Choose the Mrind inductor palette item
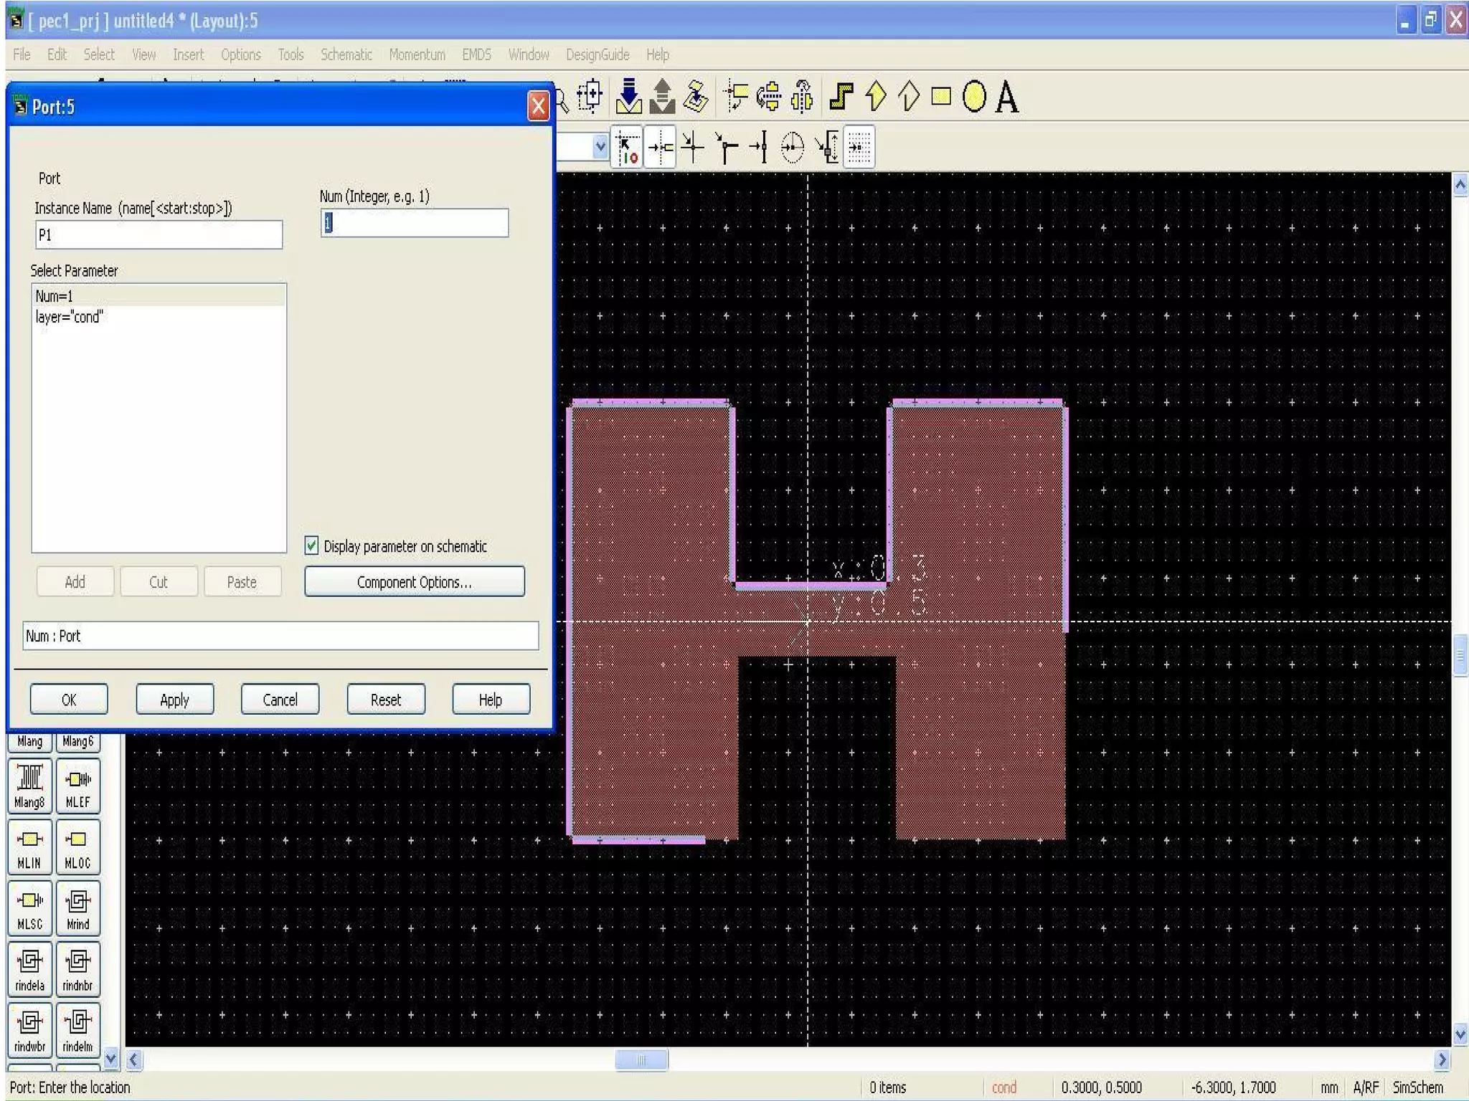Viewport: 1469px width, 1101px height. (x=77, y=907)
